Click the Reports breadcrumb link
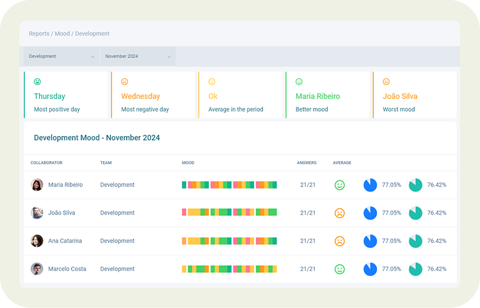Screen dimensions: 480x308 click(39, 34)
